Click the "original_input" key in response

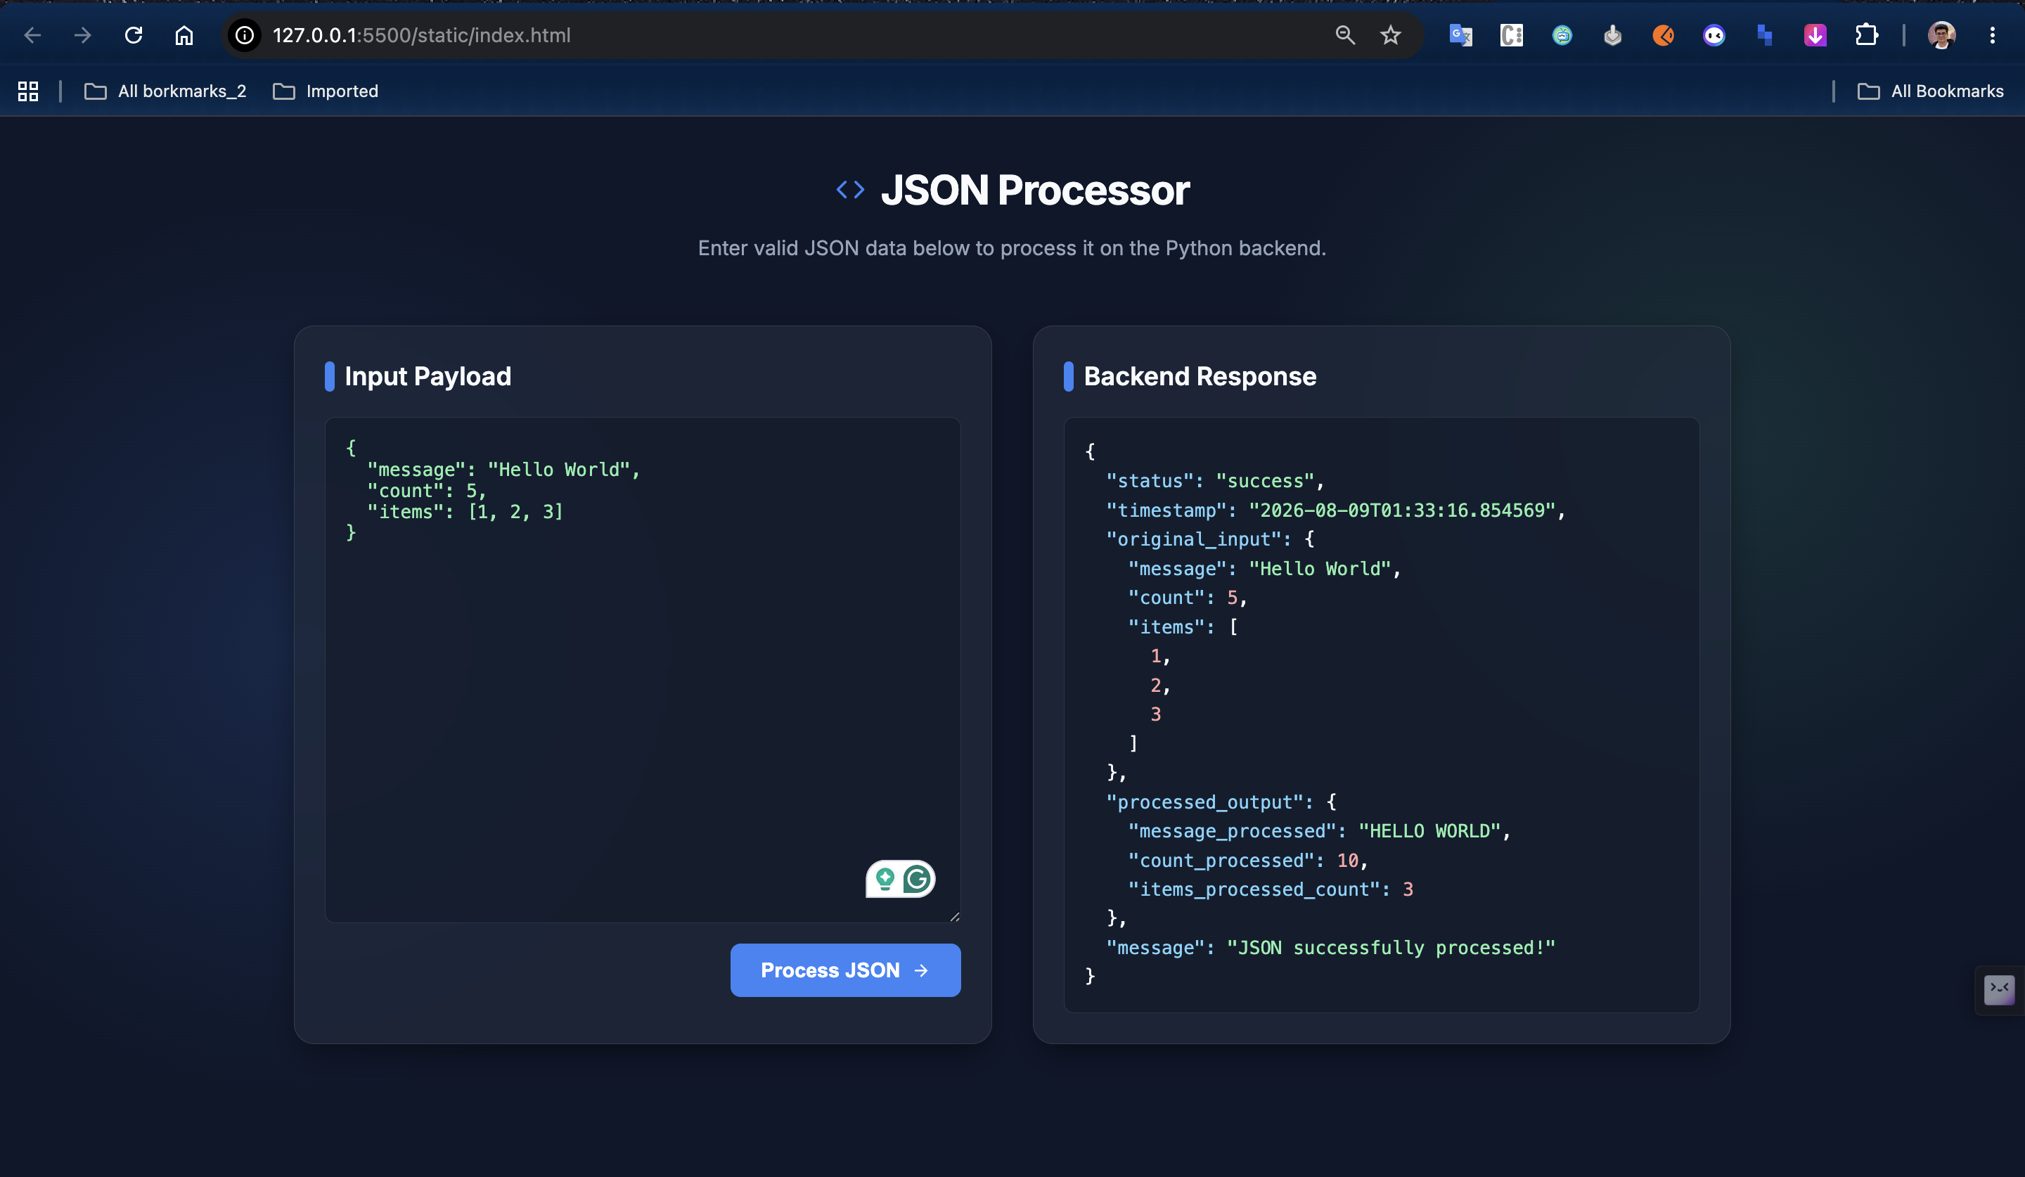click(1192, 539)
